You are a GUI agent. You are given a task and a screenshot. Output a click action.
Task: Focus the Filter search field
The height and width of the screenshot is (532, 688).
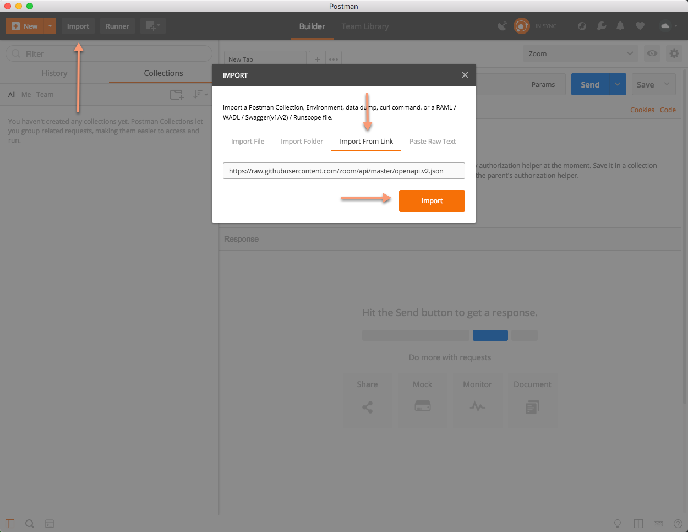(x=109, y=53)
